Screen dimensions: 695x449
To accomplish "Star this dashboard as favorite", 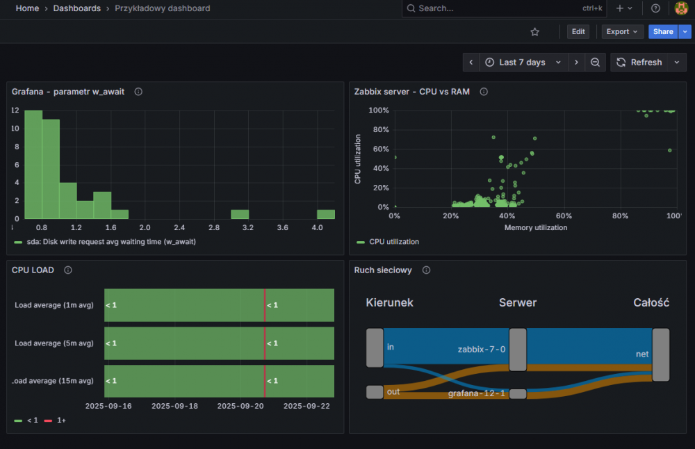I will point(534,32).
